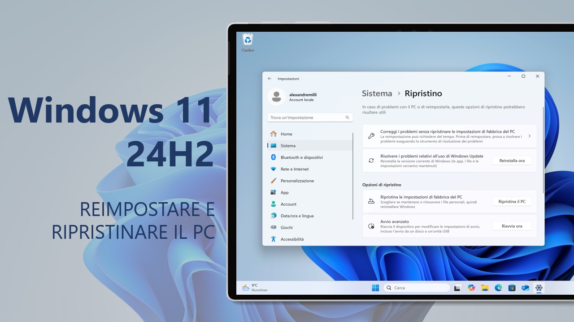This screenshot has width=574, height=322.
Task: Click the Trova un'impostazione search field
Action: click(310, 118)
